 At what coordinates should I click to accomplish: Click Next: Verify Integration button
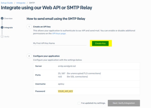pyautogui.click(x=124, y=103)
